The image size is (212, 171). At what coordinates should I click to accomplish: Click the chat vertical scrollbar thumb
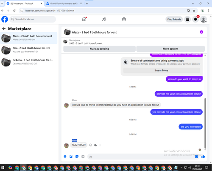point(205,123)
